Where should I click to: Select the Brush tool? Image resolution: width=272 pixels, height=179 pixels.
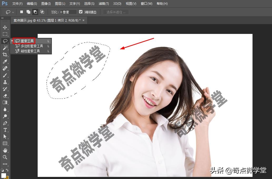5,75
